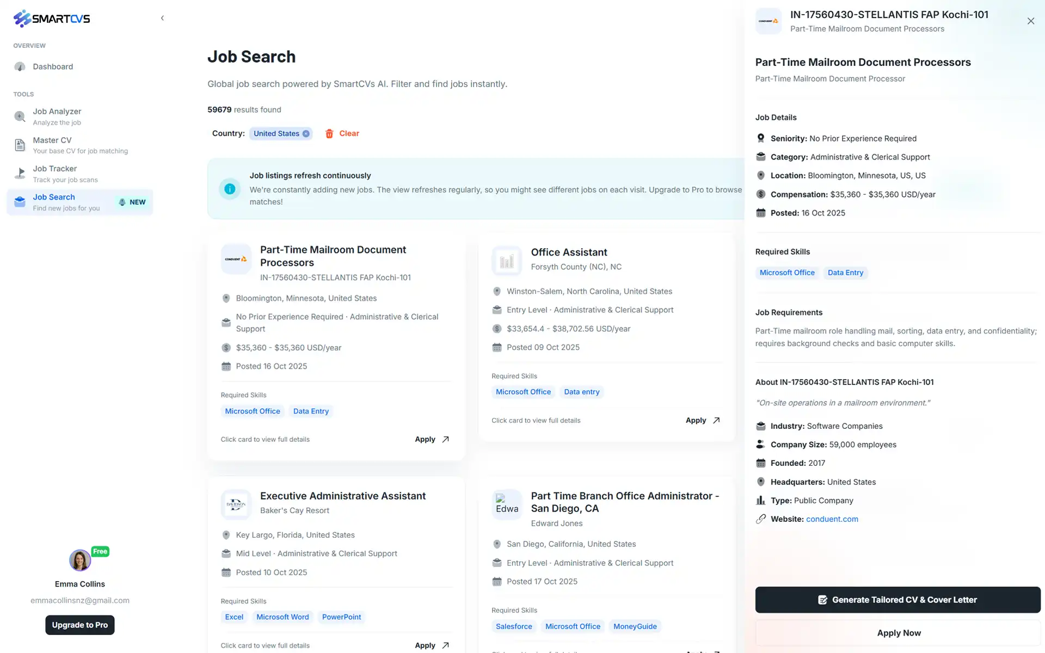
Task: Visit the conduent.com website link
Action: (x=832, y=519)
